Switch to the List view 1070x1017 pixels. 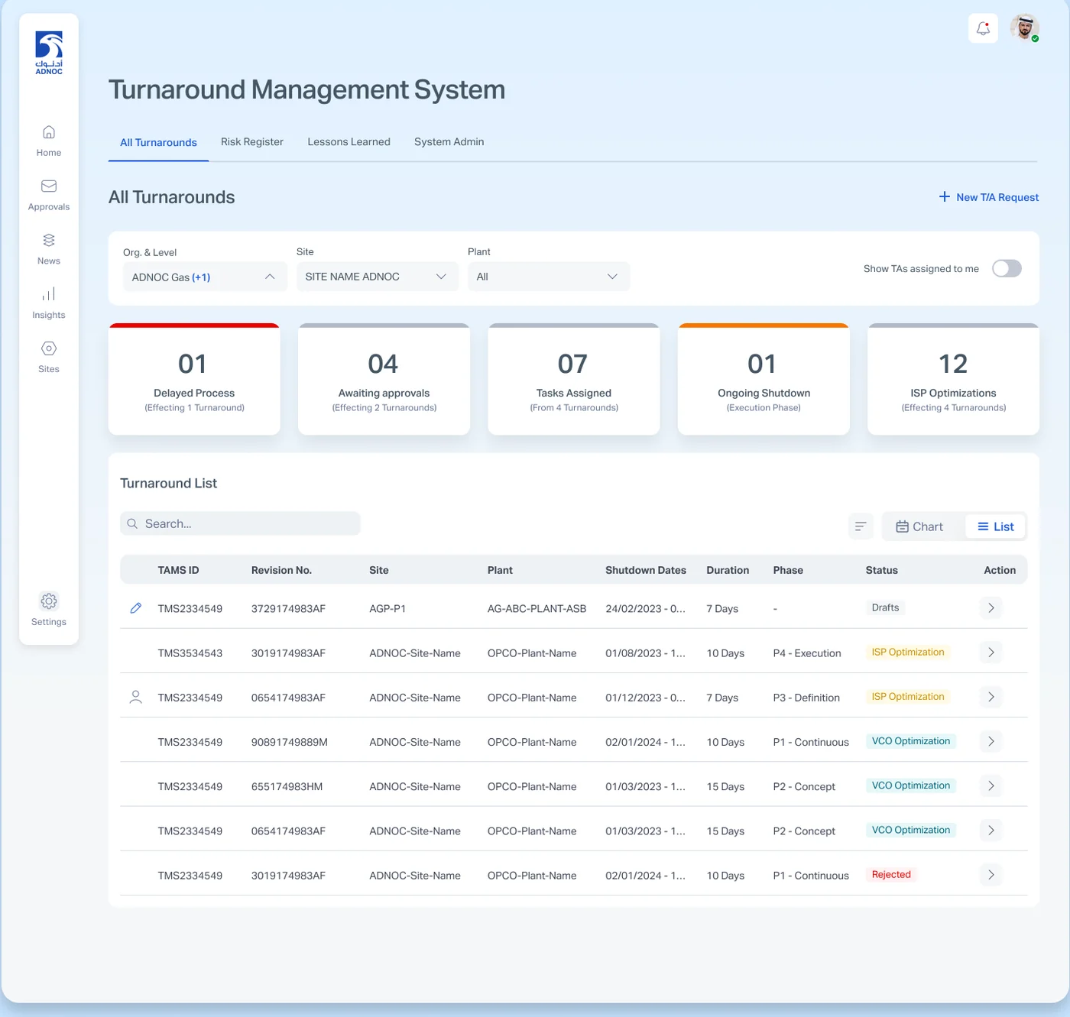(995, 526)
